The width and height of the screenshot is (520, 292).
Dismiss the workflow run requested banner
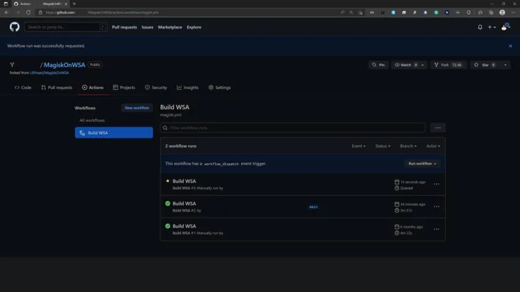pos(510,46)
